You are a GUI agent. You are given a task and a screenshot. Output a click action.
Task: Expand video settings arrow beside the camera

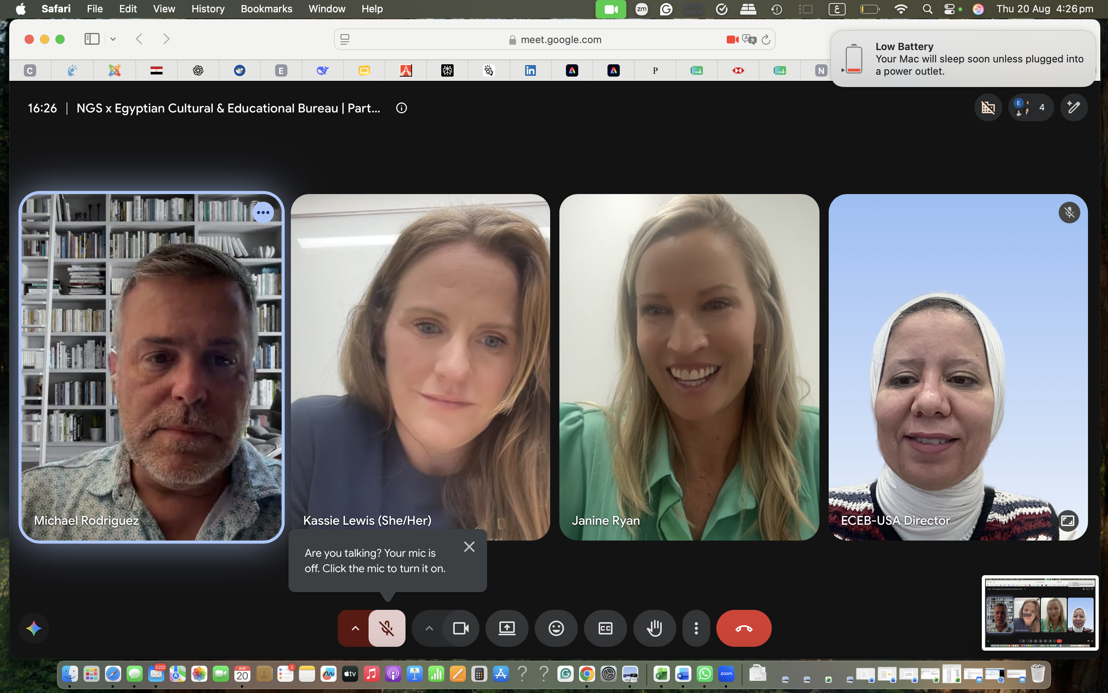pyautogui.click(x=429, y=628)
